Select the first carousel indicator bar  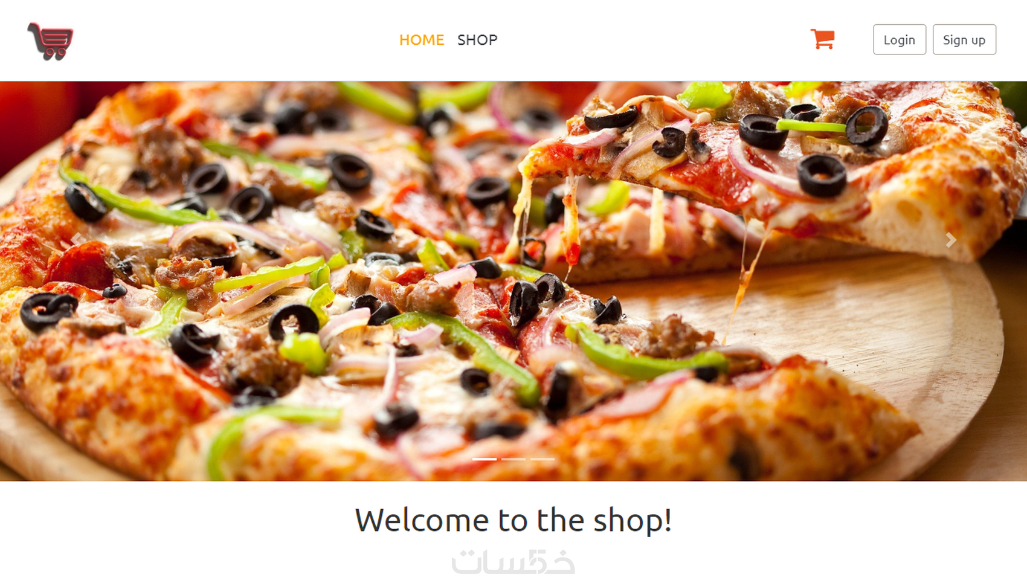click(x=485, y=459)
